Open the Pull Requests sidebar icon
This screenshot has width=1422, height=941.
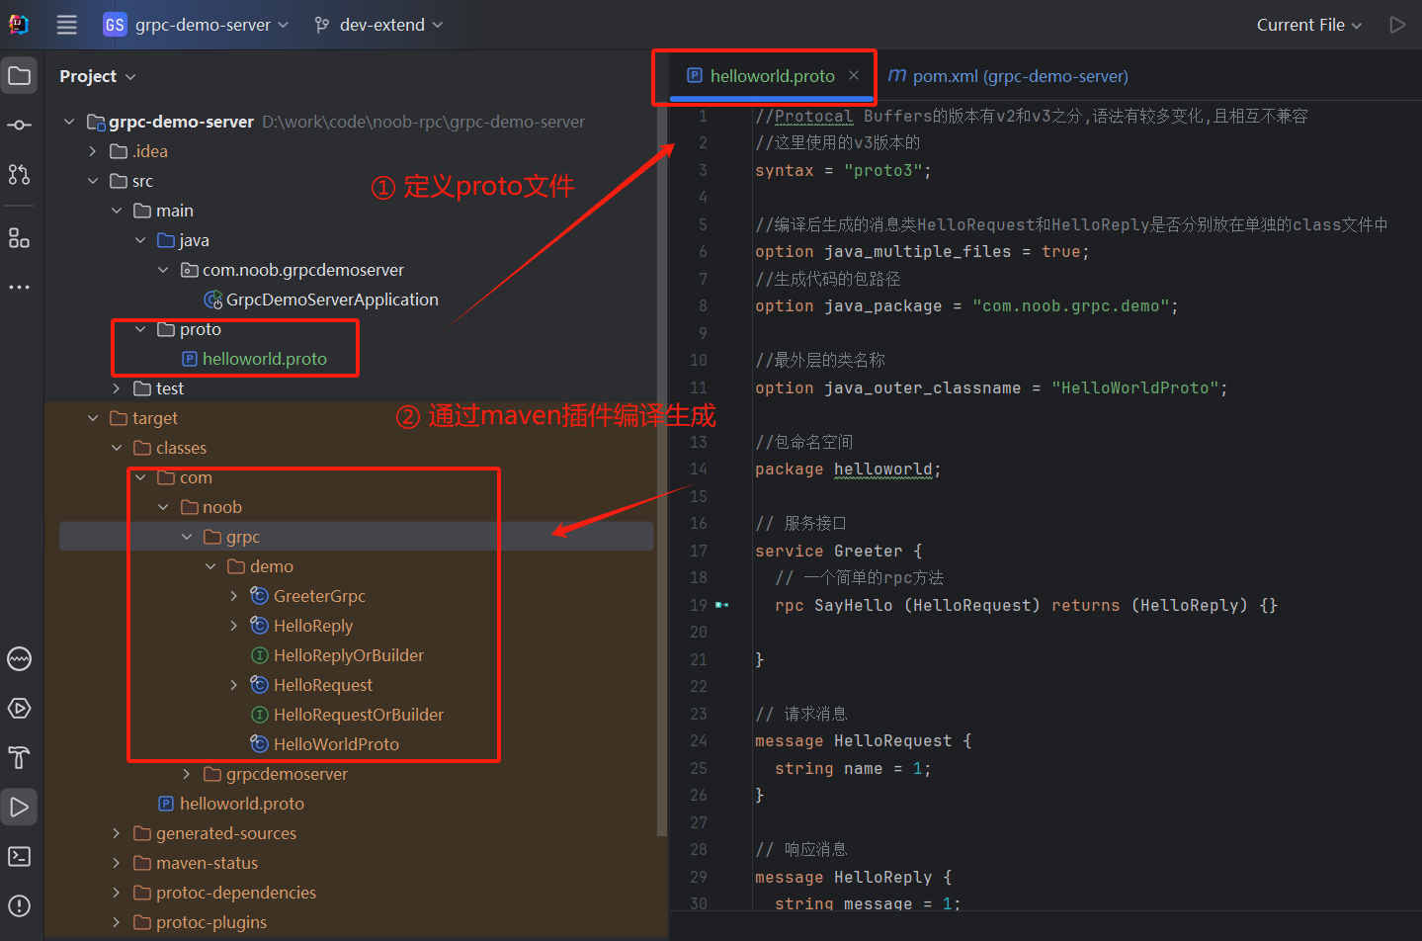coord(19,175)
